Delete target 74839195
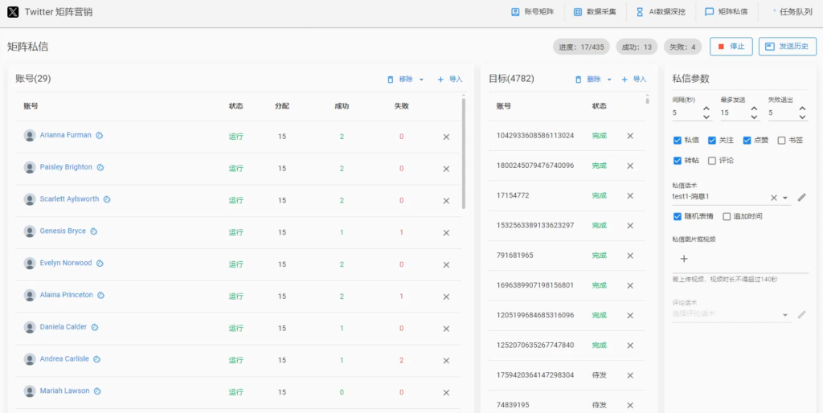Screen dimensions: 823x413 [x=630, y=405]
